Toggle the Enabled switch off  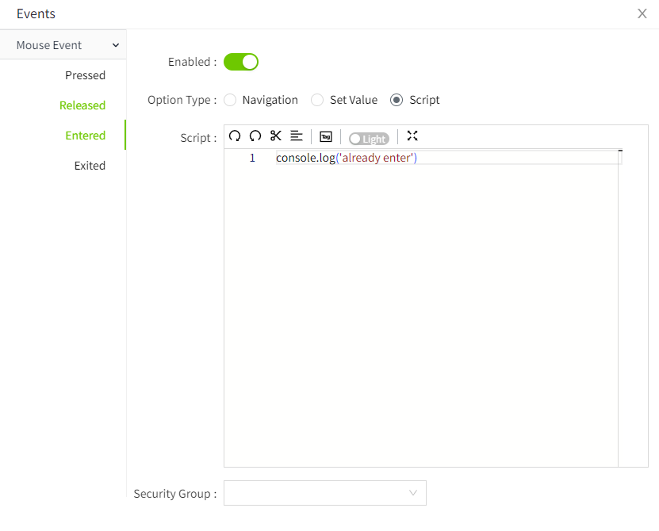coord(241,62)
